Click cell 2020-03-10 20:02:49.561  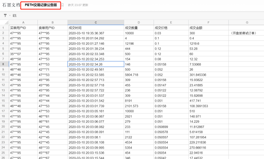(x=96, y=70)
